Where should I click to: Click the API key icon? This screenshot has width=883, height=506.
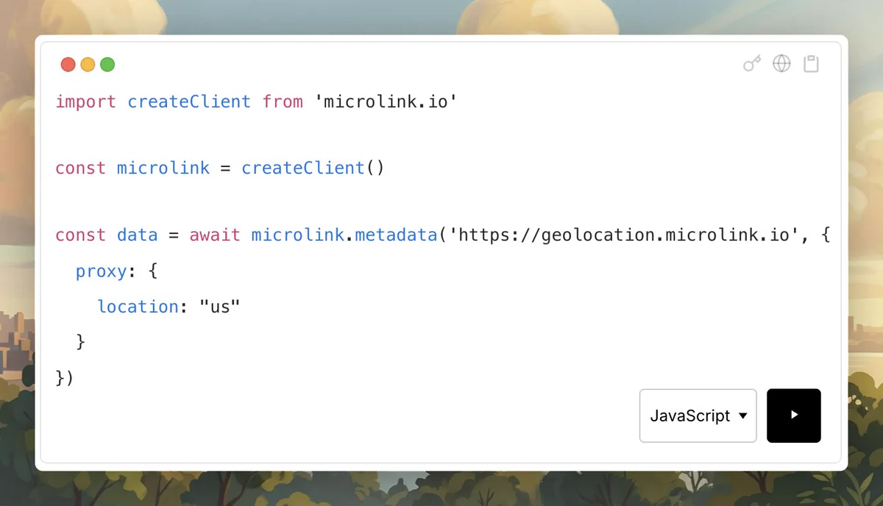(x=751, y=64)
